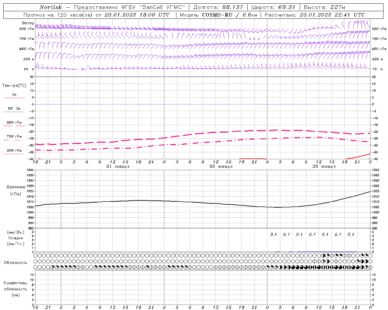Click the "Высота: 227м" header field
Image resolution: width=388 pixels, height=310 pixels.
pyautogui.click(x=324, y=7)
